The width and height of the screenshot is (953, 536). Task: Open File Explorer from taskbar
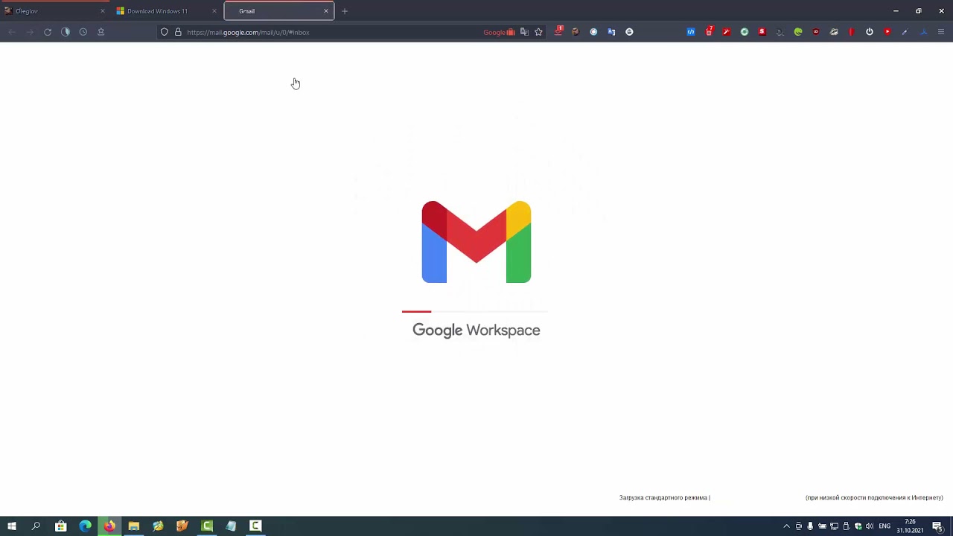(x=134, y=526)
